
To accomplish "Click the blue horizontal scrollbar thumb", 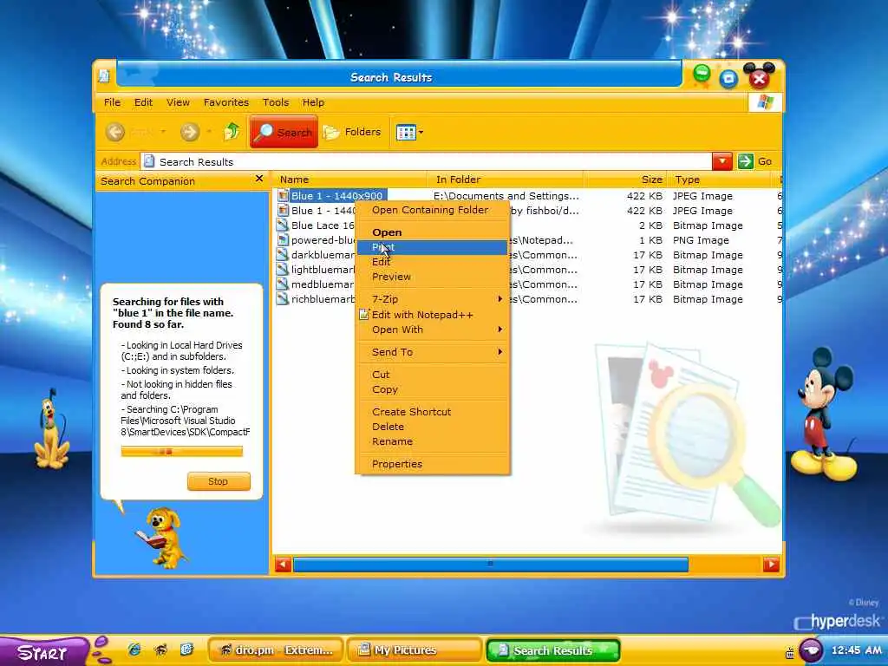I will tap(491, 564).
